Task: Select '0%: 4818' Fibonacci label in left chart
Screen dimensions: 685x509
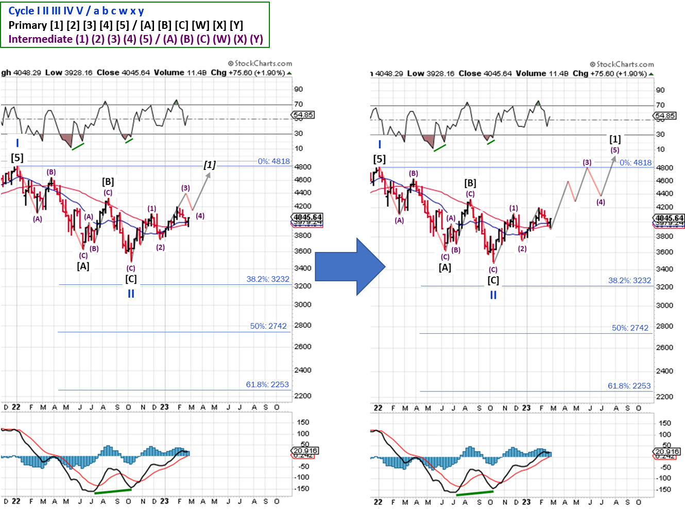Action: (x=273, y=161)
